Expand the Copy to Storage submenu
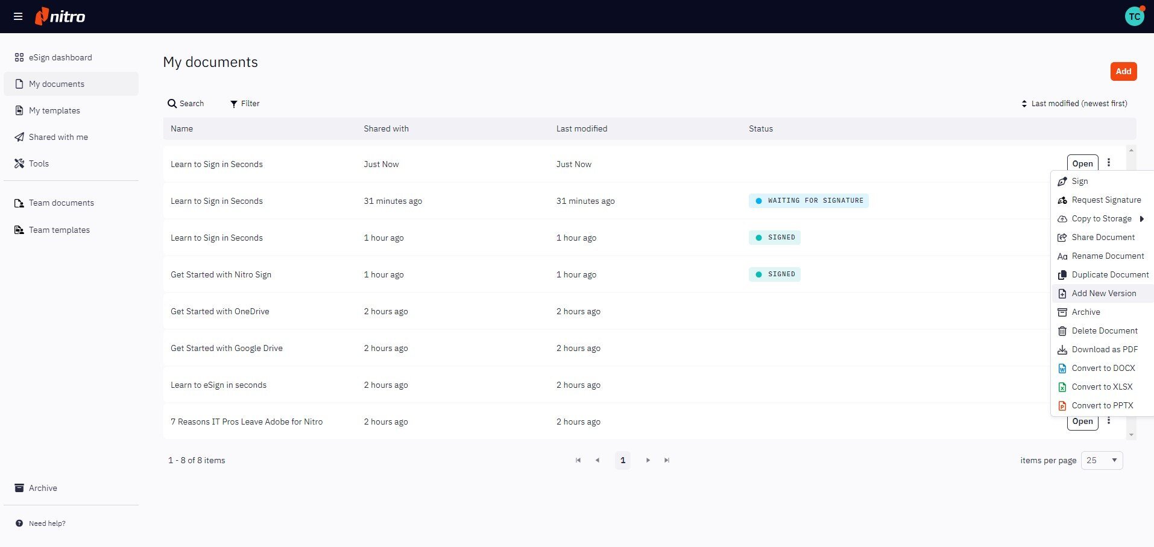 pyautogui.click(x=1100, y=218)
